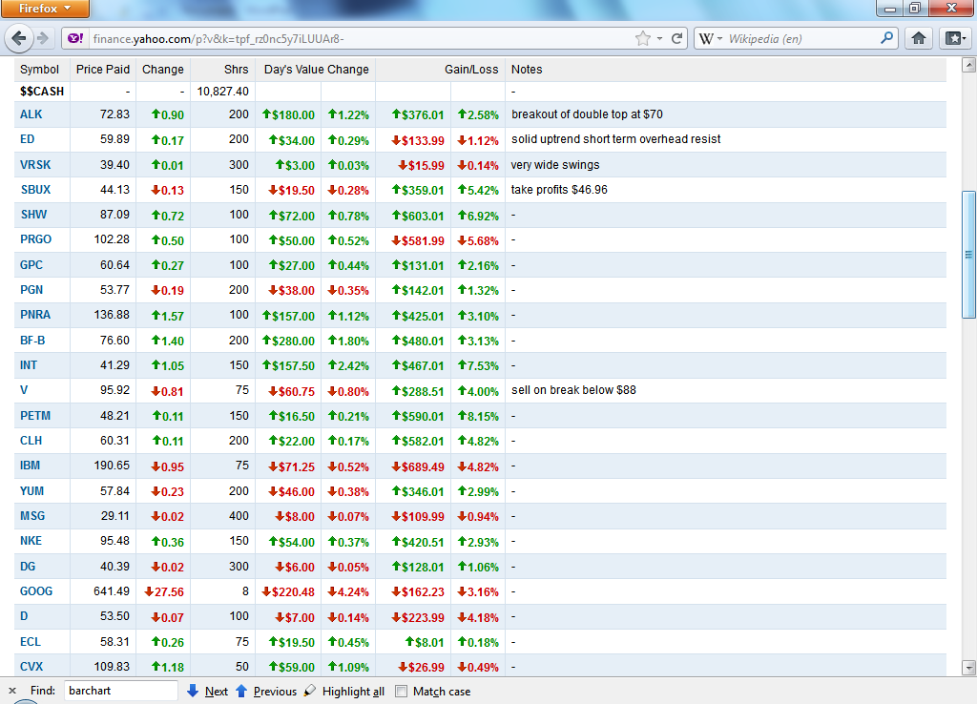Click the note 'take profits $46.96'
Image resolution: width=977 pixels, height=704 pixels.
click(x=559, y=190)
